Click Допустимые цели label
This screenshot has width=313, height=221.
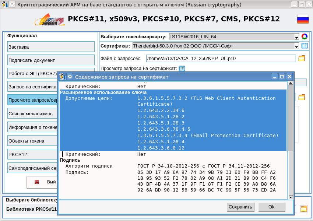pos(89,98)
